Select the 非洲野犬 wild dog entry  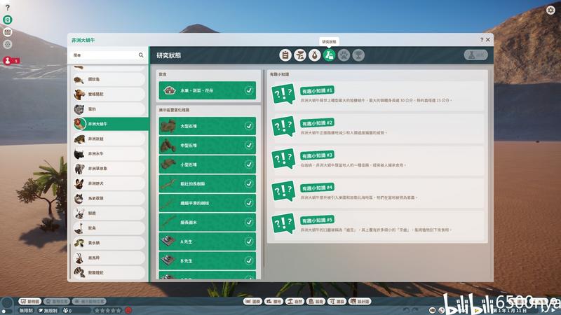[109, 183]
